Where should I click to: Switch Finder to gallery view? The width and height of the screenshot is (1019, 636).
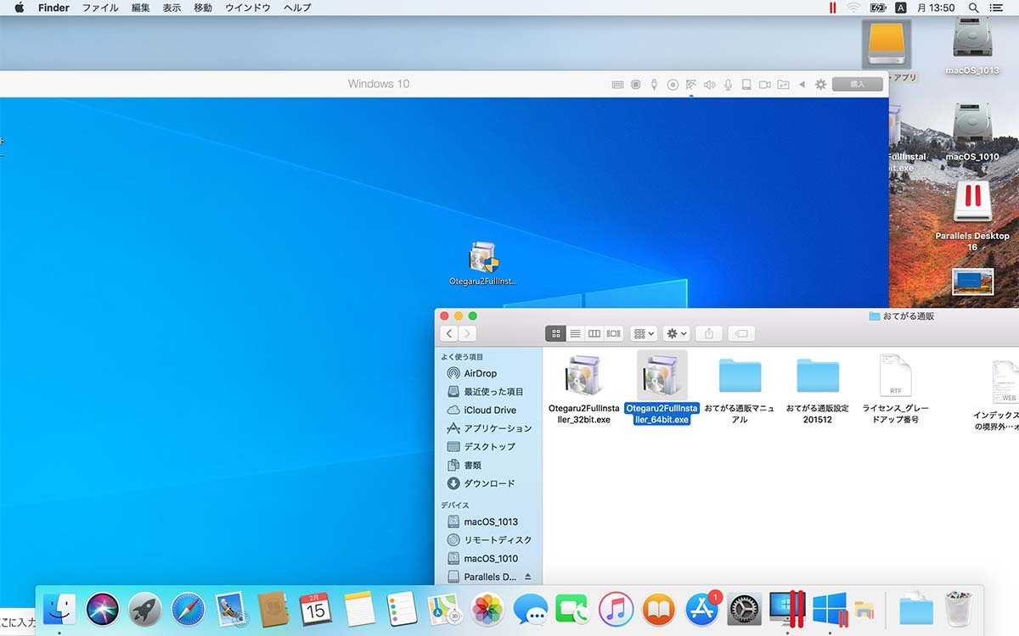click(614, 334)
